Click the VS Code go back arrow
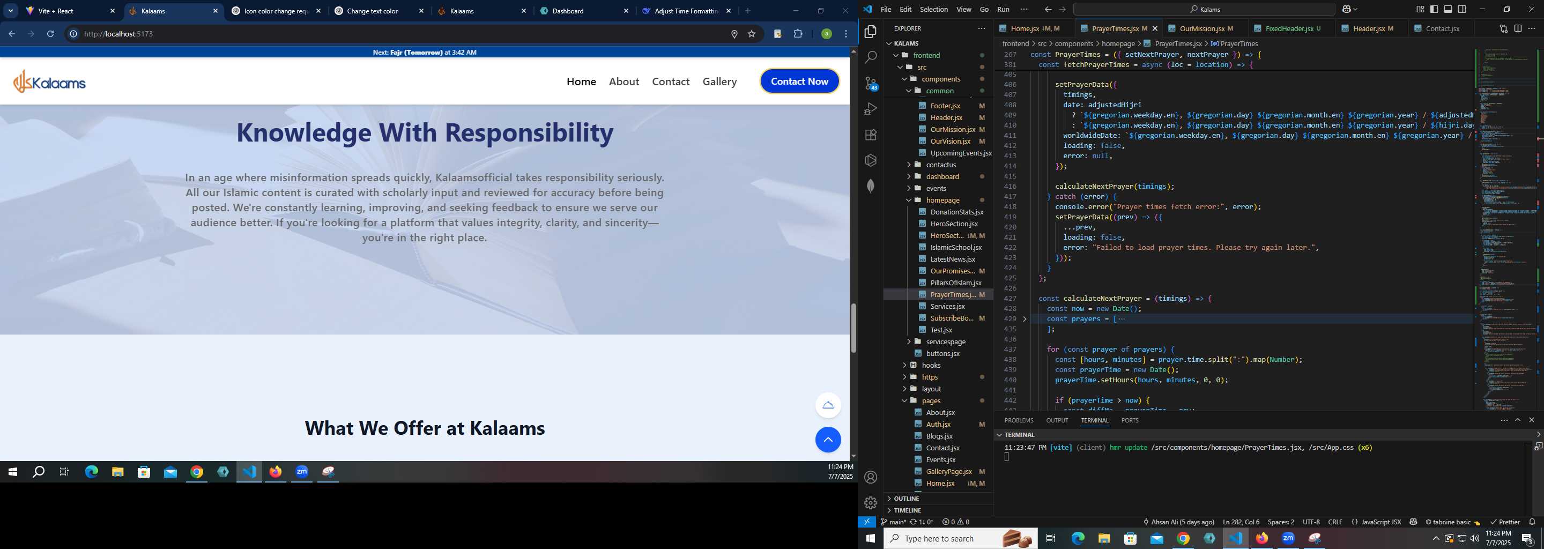Image resolution: width=1544 pixels, height=549 pixels. click(x=1048, y=10)
